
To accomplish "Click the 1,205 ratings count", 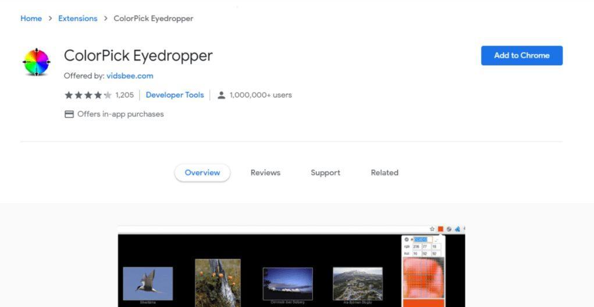I will (x=125, y=95).
